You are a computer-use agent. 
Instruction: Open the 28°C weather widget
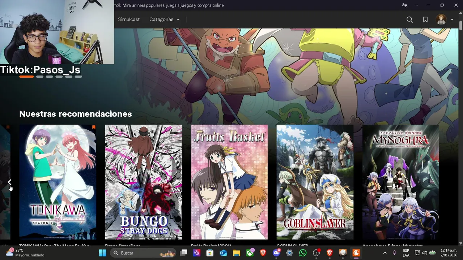(x=25, y=253)
